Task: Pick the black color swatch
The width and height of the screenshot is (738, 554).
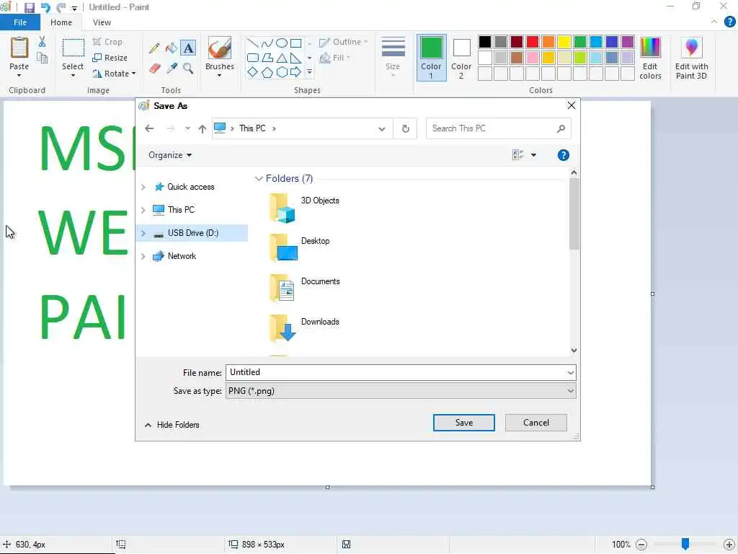Action: click(x=485, y=42)
